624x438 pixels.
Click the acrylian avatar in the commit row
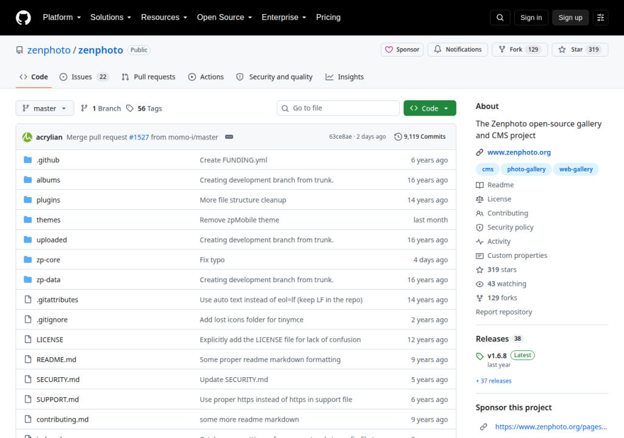[x=27, y=137]
